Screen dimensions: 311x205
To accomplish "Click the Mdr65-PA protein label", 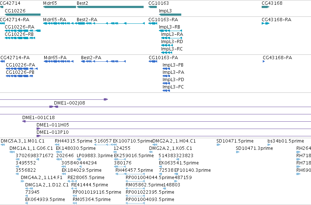I will [x=55, y=58].
